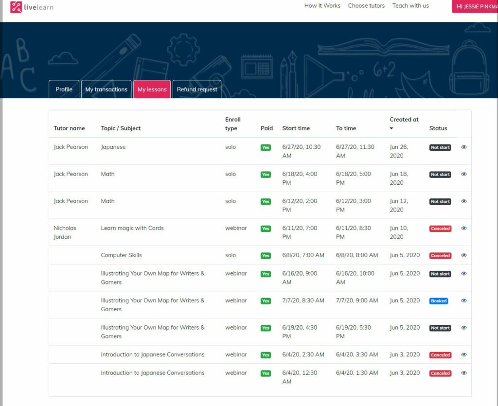View the Learn magic with Cards lesson
This screenshot has width=498, height=406.
pyautogui.click(x=463, y=228)
